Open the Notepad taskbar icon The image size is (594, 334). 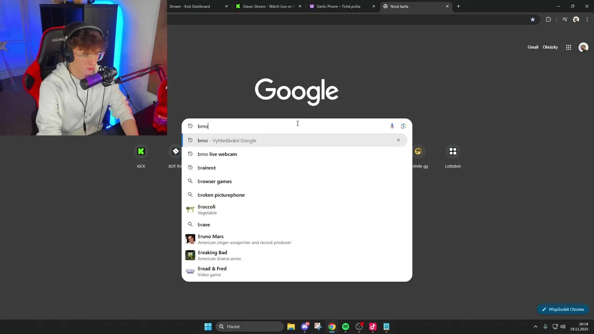tap(386, 327)
